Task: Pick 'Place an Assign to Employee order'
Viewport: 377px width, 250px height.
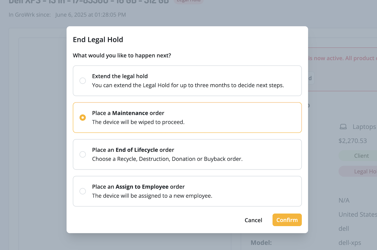Action: tap(83, 191)
